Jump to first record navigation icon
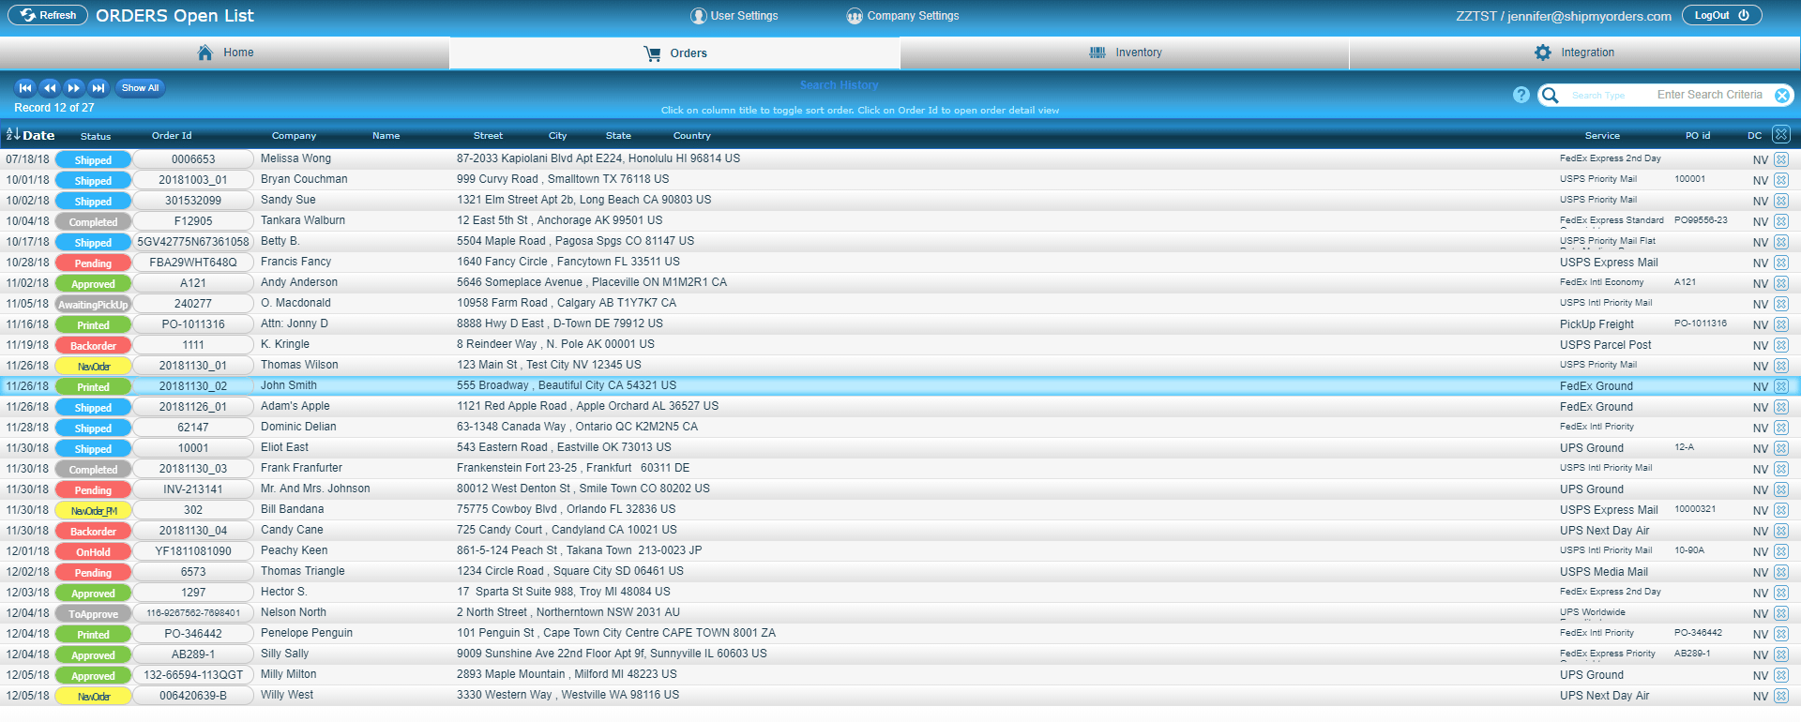Image resolution: width=1801 pixels, height=722 pixels. (x=25, y=88)
